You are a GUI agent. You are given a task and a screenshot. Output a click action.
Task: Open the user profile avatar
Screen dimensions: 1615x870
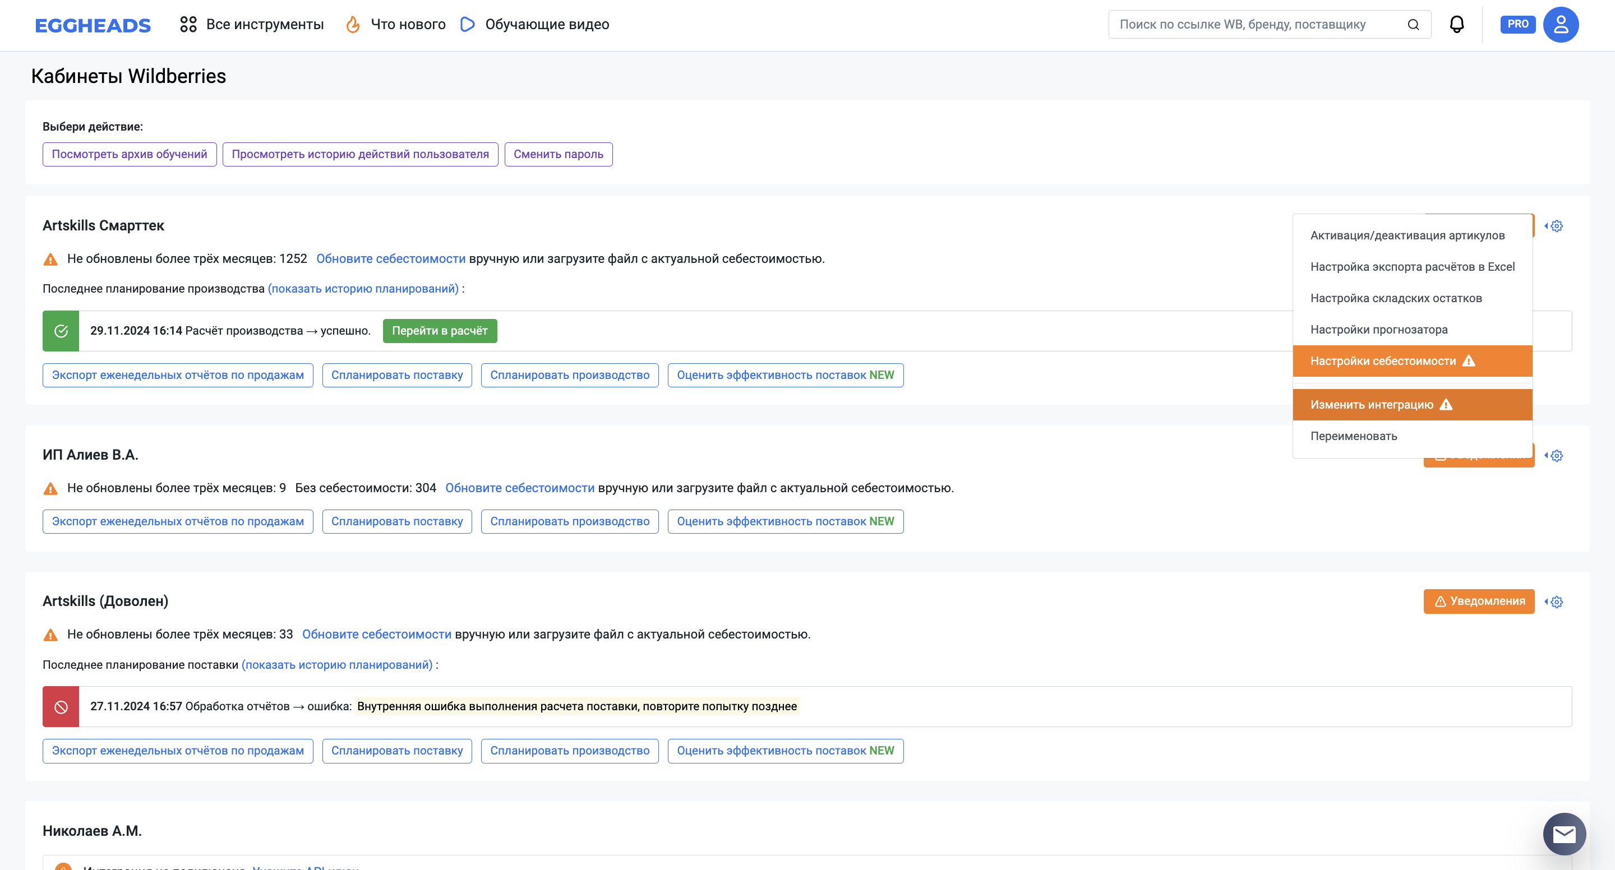1561,25
